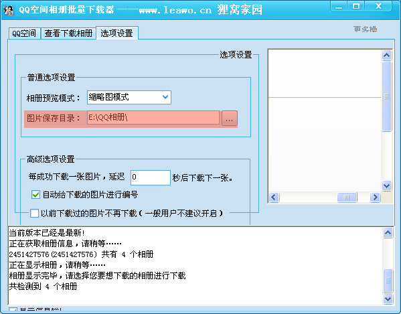Click log line 正在获取相册信息,请稍等
This screenshot has width=401, height=314.
click(65, 244)
